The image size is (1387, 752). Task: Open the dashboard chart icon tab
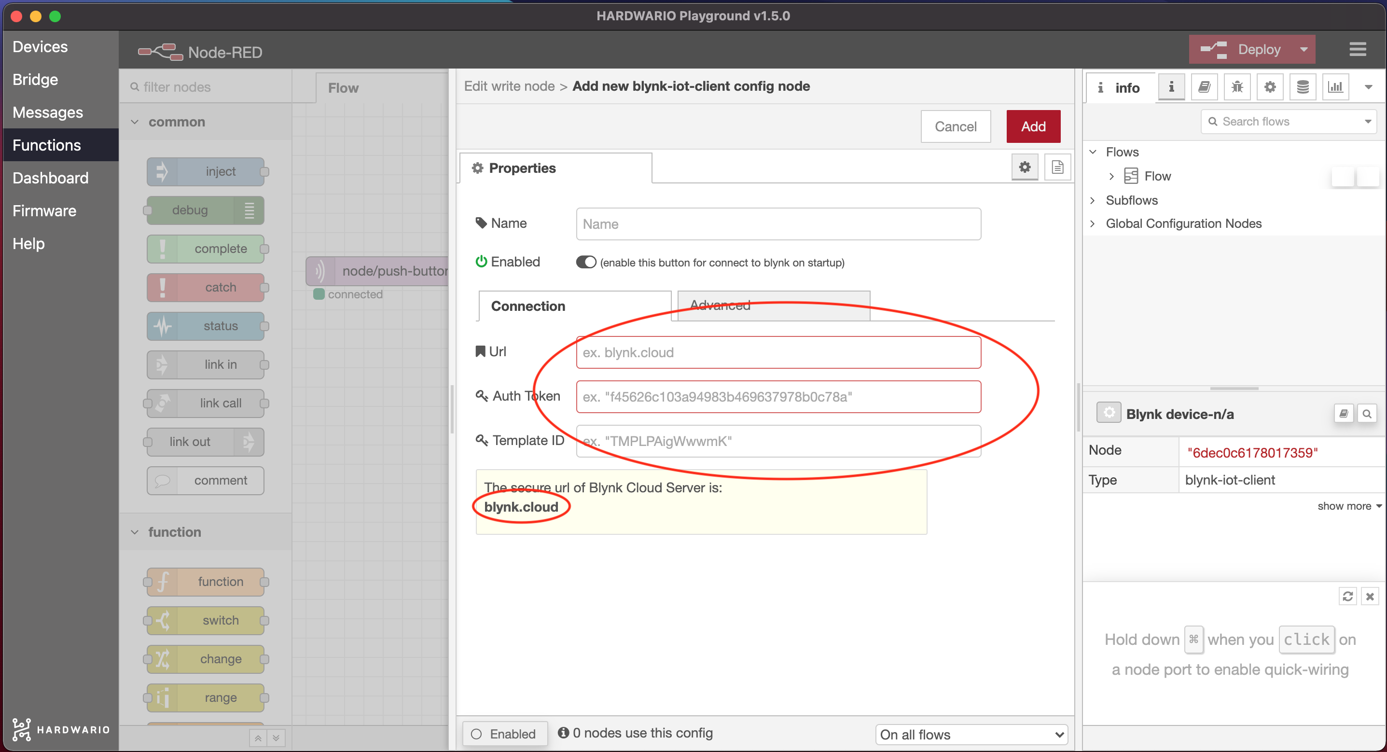point(1335,87)
